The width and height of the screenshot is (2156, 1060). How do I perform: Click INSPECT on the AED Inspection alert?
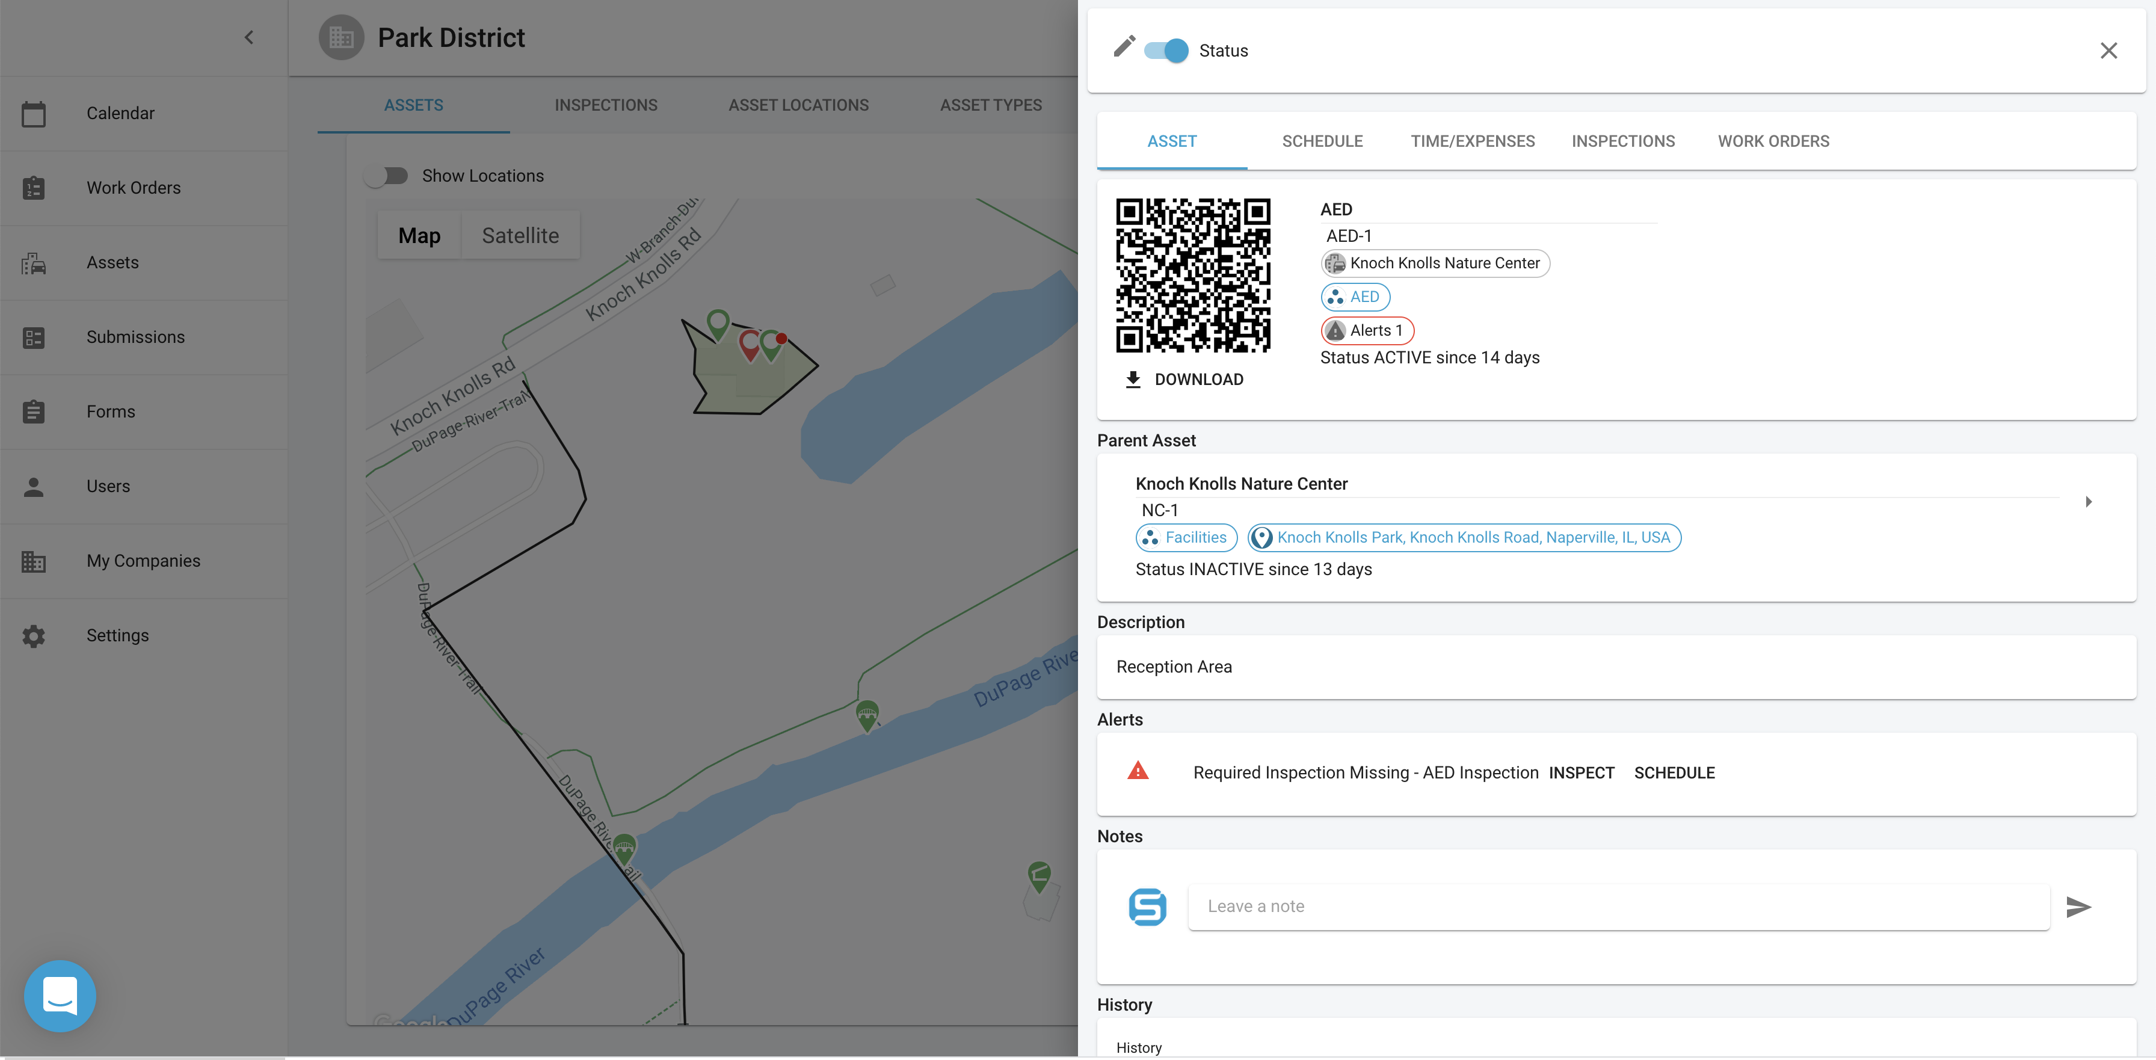point(1581,773)
